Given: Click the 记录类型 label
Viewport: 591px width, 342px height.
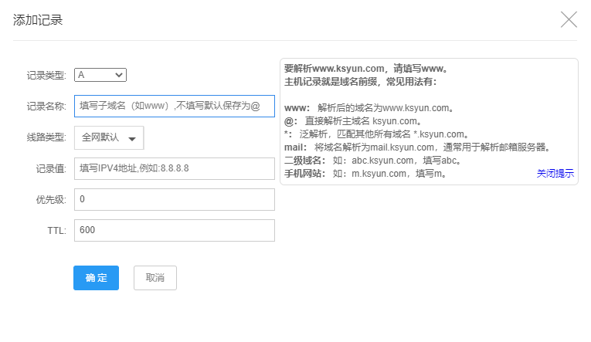Looking at the screenshot, I should tap(46, 76).
